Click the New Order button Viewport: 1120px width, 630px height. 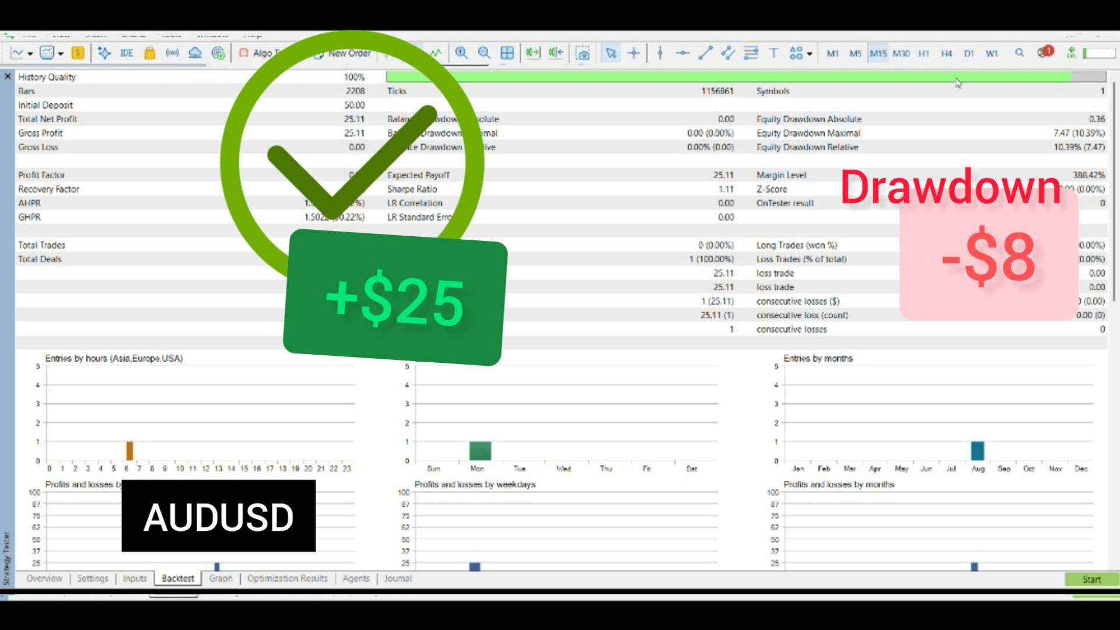[x=343, y=53]
